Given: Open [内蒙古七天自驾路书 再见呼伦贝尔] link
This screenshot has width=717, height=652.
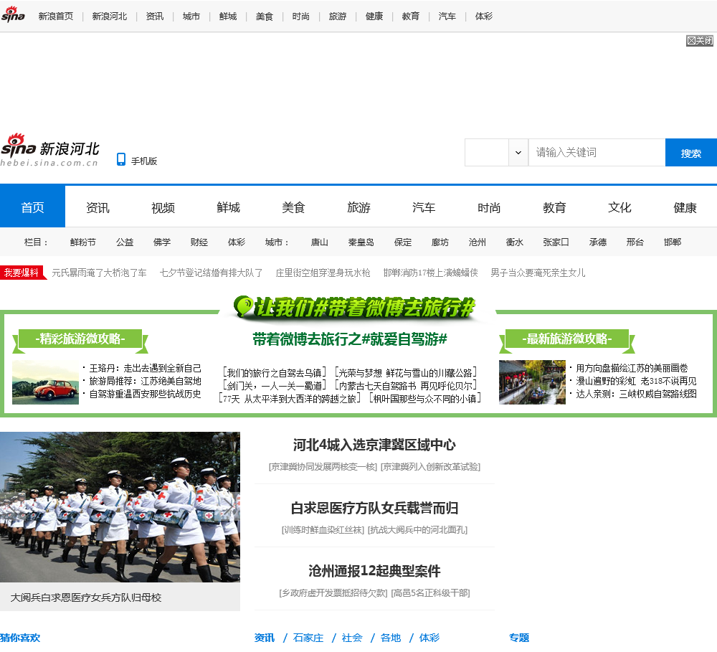Looking at the screenshot, I should pos(406,386).
